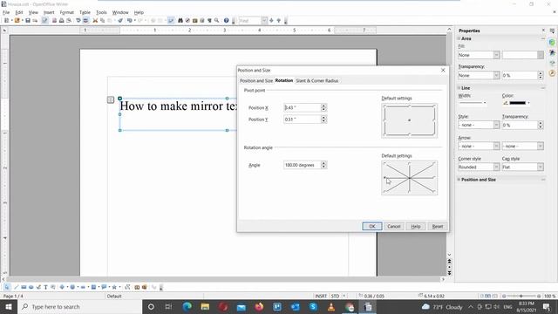Switch to Slant & Corner Radius tab
This screenshot has width=558, height=314.
[x=317, y=81]
